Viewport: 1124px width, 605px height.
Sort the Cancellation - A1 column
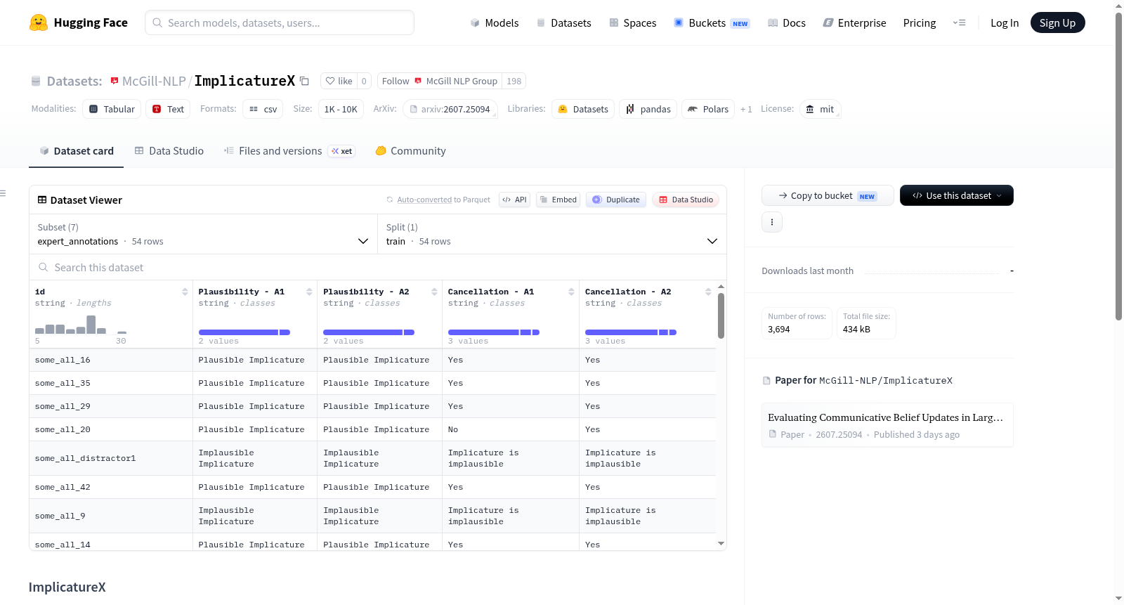tap(571, 292)
